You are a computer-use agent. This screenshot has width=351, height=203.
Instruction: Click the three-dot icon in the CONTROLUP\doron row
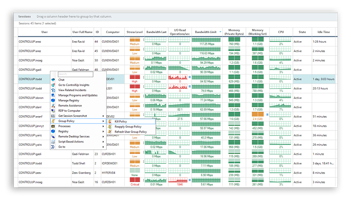coord(143,96)
